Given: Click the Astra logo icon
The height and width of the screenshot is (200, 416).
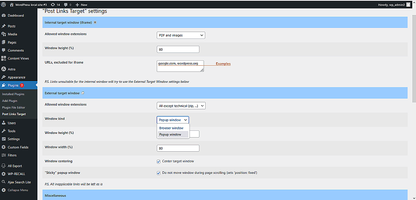Looking at the screenshot, I should (x=4, y=69).
